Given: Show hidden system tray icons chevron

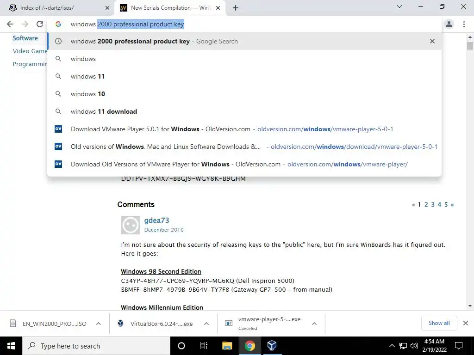Looking at the screenshot, I should pyautogui.click(x=392, y=346).
